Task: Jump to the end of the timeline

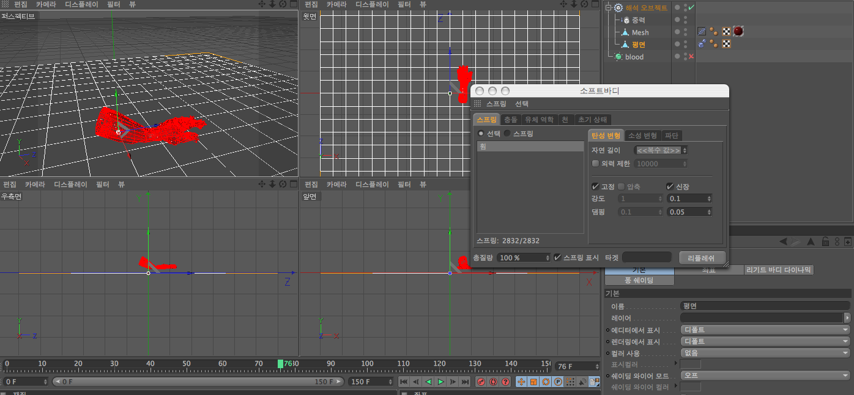Action: tap(465, 382)
